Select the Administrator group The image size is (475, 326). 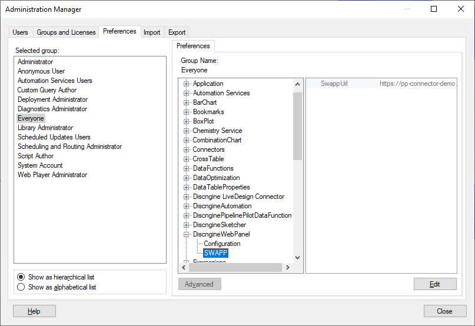pyautogui.click(x=35, y=62)
